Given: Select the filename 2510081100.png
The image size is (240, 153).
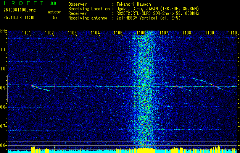Looking at the screenshot, I should pos(19,10).
